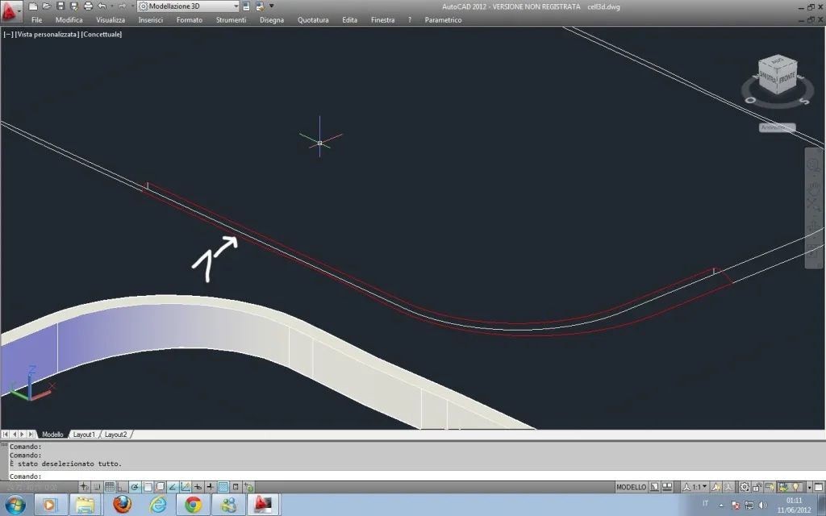Toggle Lineweight display in status bar
The image size is (826, 516).
211,487
